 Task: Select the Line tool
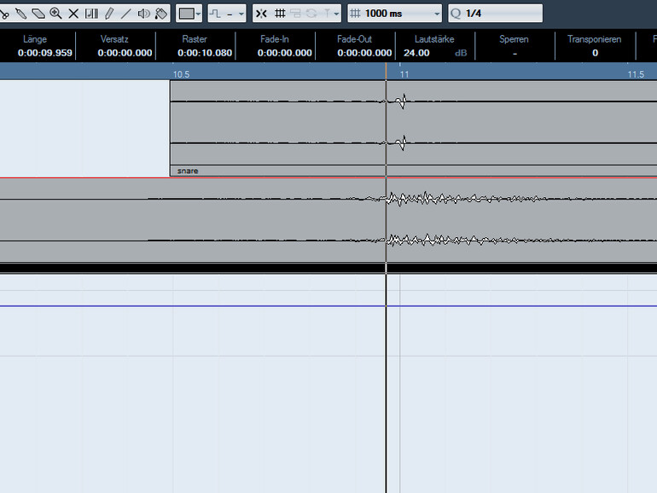pos(125,14)
